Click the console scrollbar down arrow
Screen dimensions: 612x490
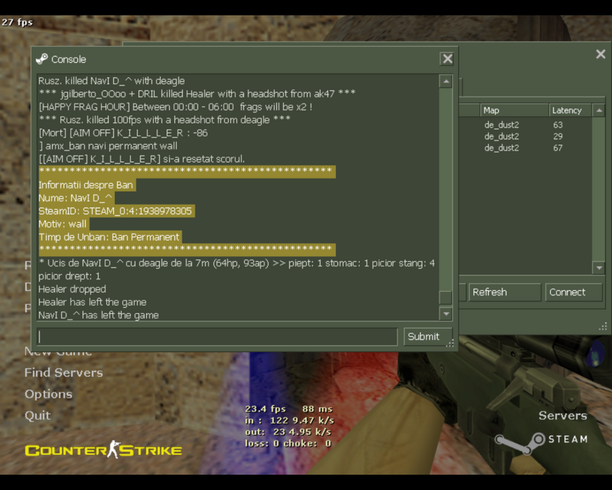click(x=445, y=314)
